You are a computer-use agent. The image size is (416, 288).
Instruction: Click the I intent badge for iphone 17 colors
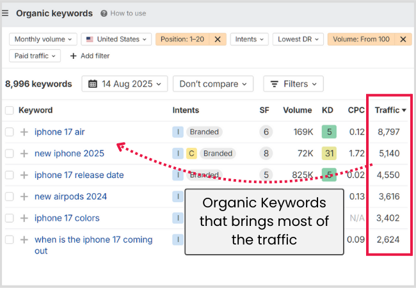coord(178,218)
